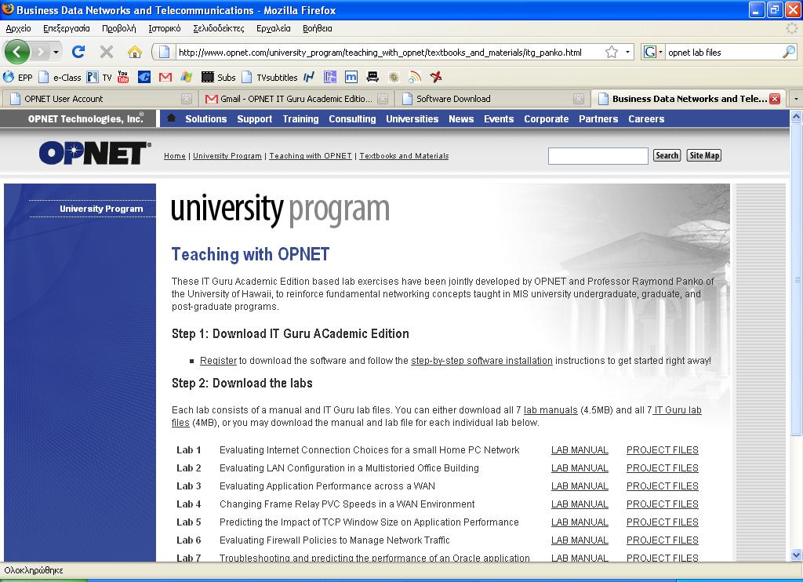Open the Subs bookmark
803x582 pixels.
218,78
